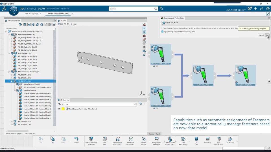Open the 3D View tool
This screenshot has height=152, width=271.
(196, 141)
